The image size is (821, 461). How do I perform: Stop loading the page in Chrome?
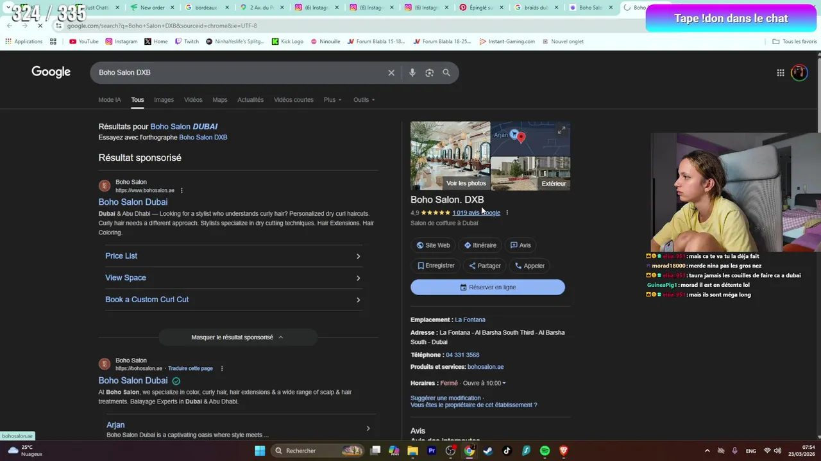(40, 26)
